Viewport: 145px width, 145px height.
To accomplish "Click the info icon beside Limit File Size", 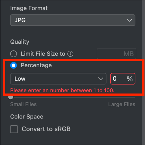I will (x=70, y=54).
